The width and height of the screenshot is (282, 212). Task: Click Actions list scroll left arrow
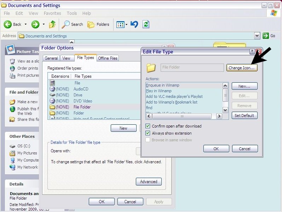coord(149,116)
